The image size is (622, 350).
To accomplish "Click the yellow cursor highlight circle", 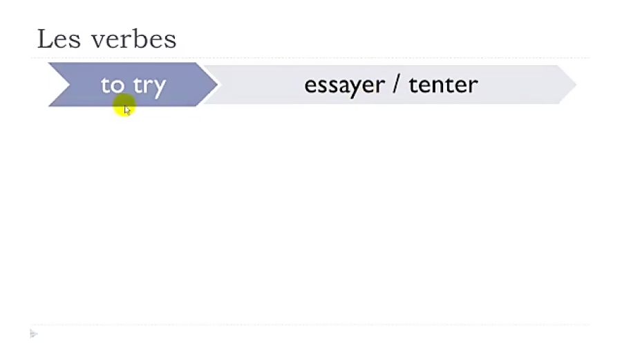I will [124, 107].
